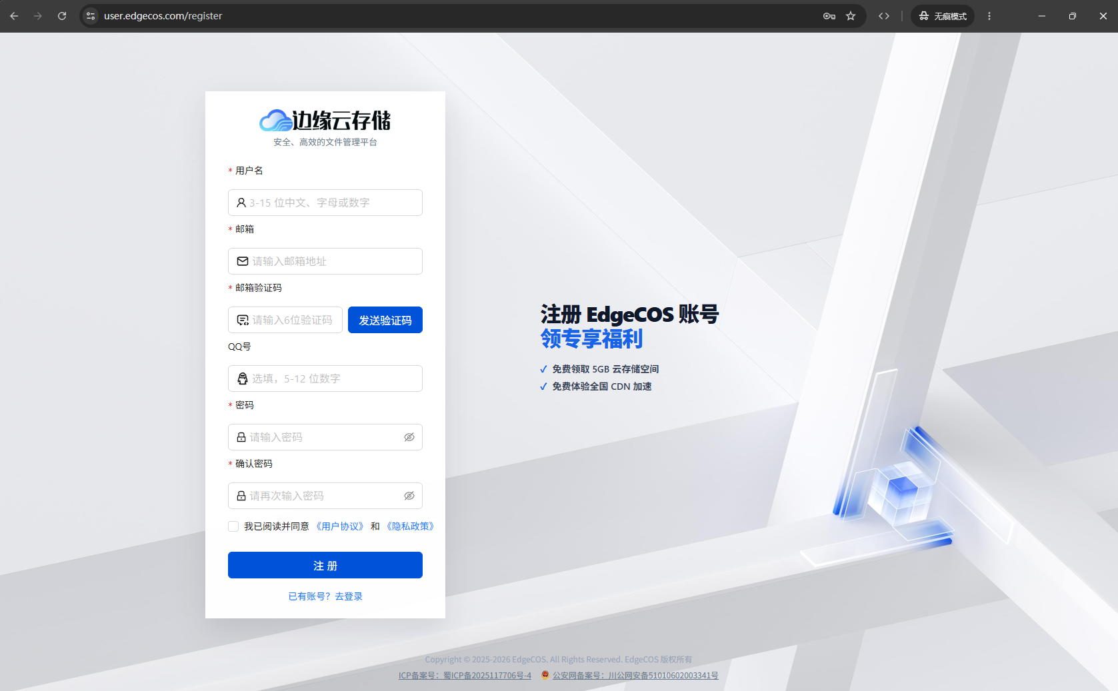
Task: Click the text 免费领取 5GB 云存储空间
Action: [x=605, y=369]
